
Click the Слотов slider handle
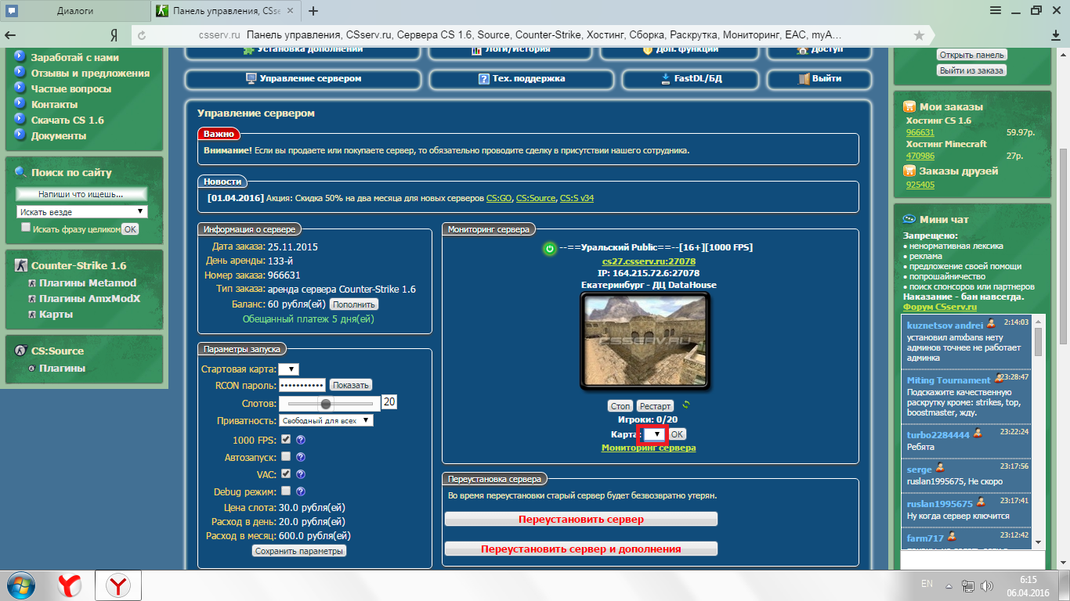[326, 403]
